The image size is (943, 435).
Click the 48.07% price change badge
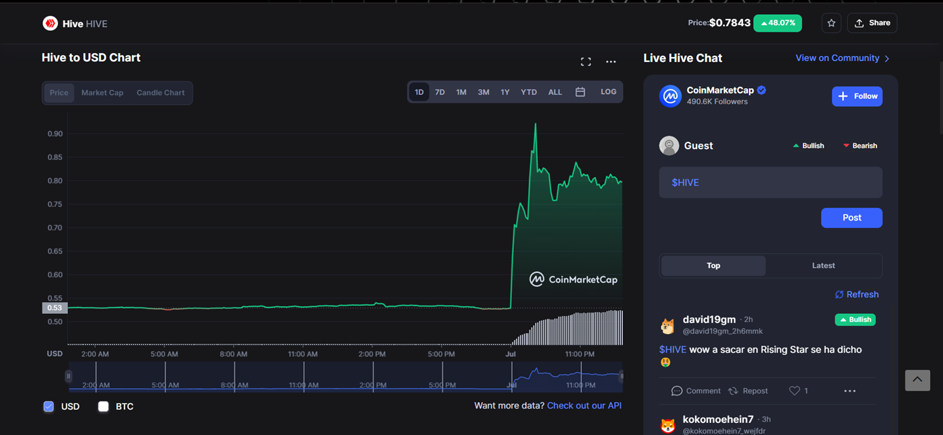tap(777, 23)
